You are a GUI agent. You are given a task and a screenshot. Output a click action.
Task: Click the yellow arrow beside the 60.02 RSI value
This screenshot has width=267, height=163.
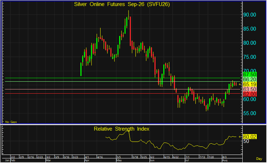pyautogui.click(x=240, y=137)
